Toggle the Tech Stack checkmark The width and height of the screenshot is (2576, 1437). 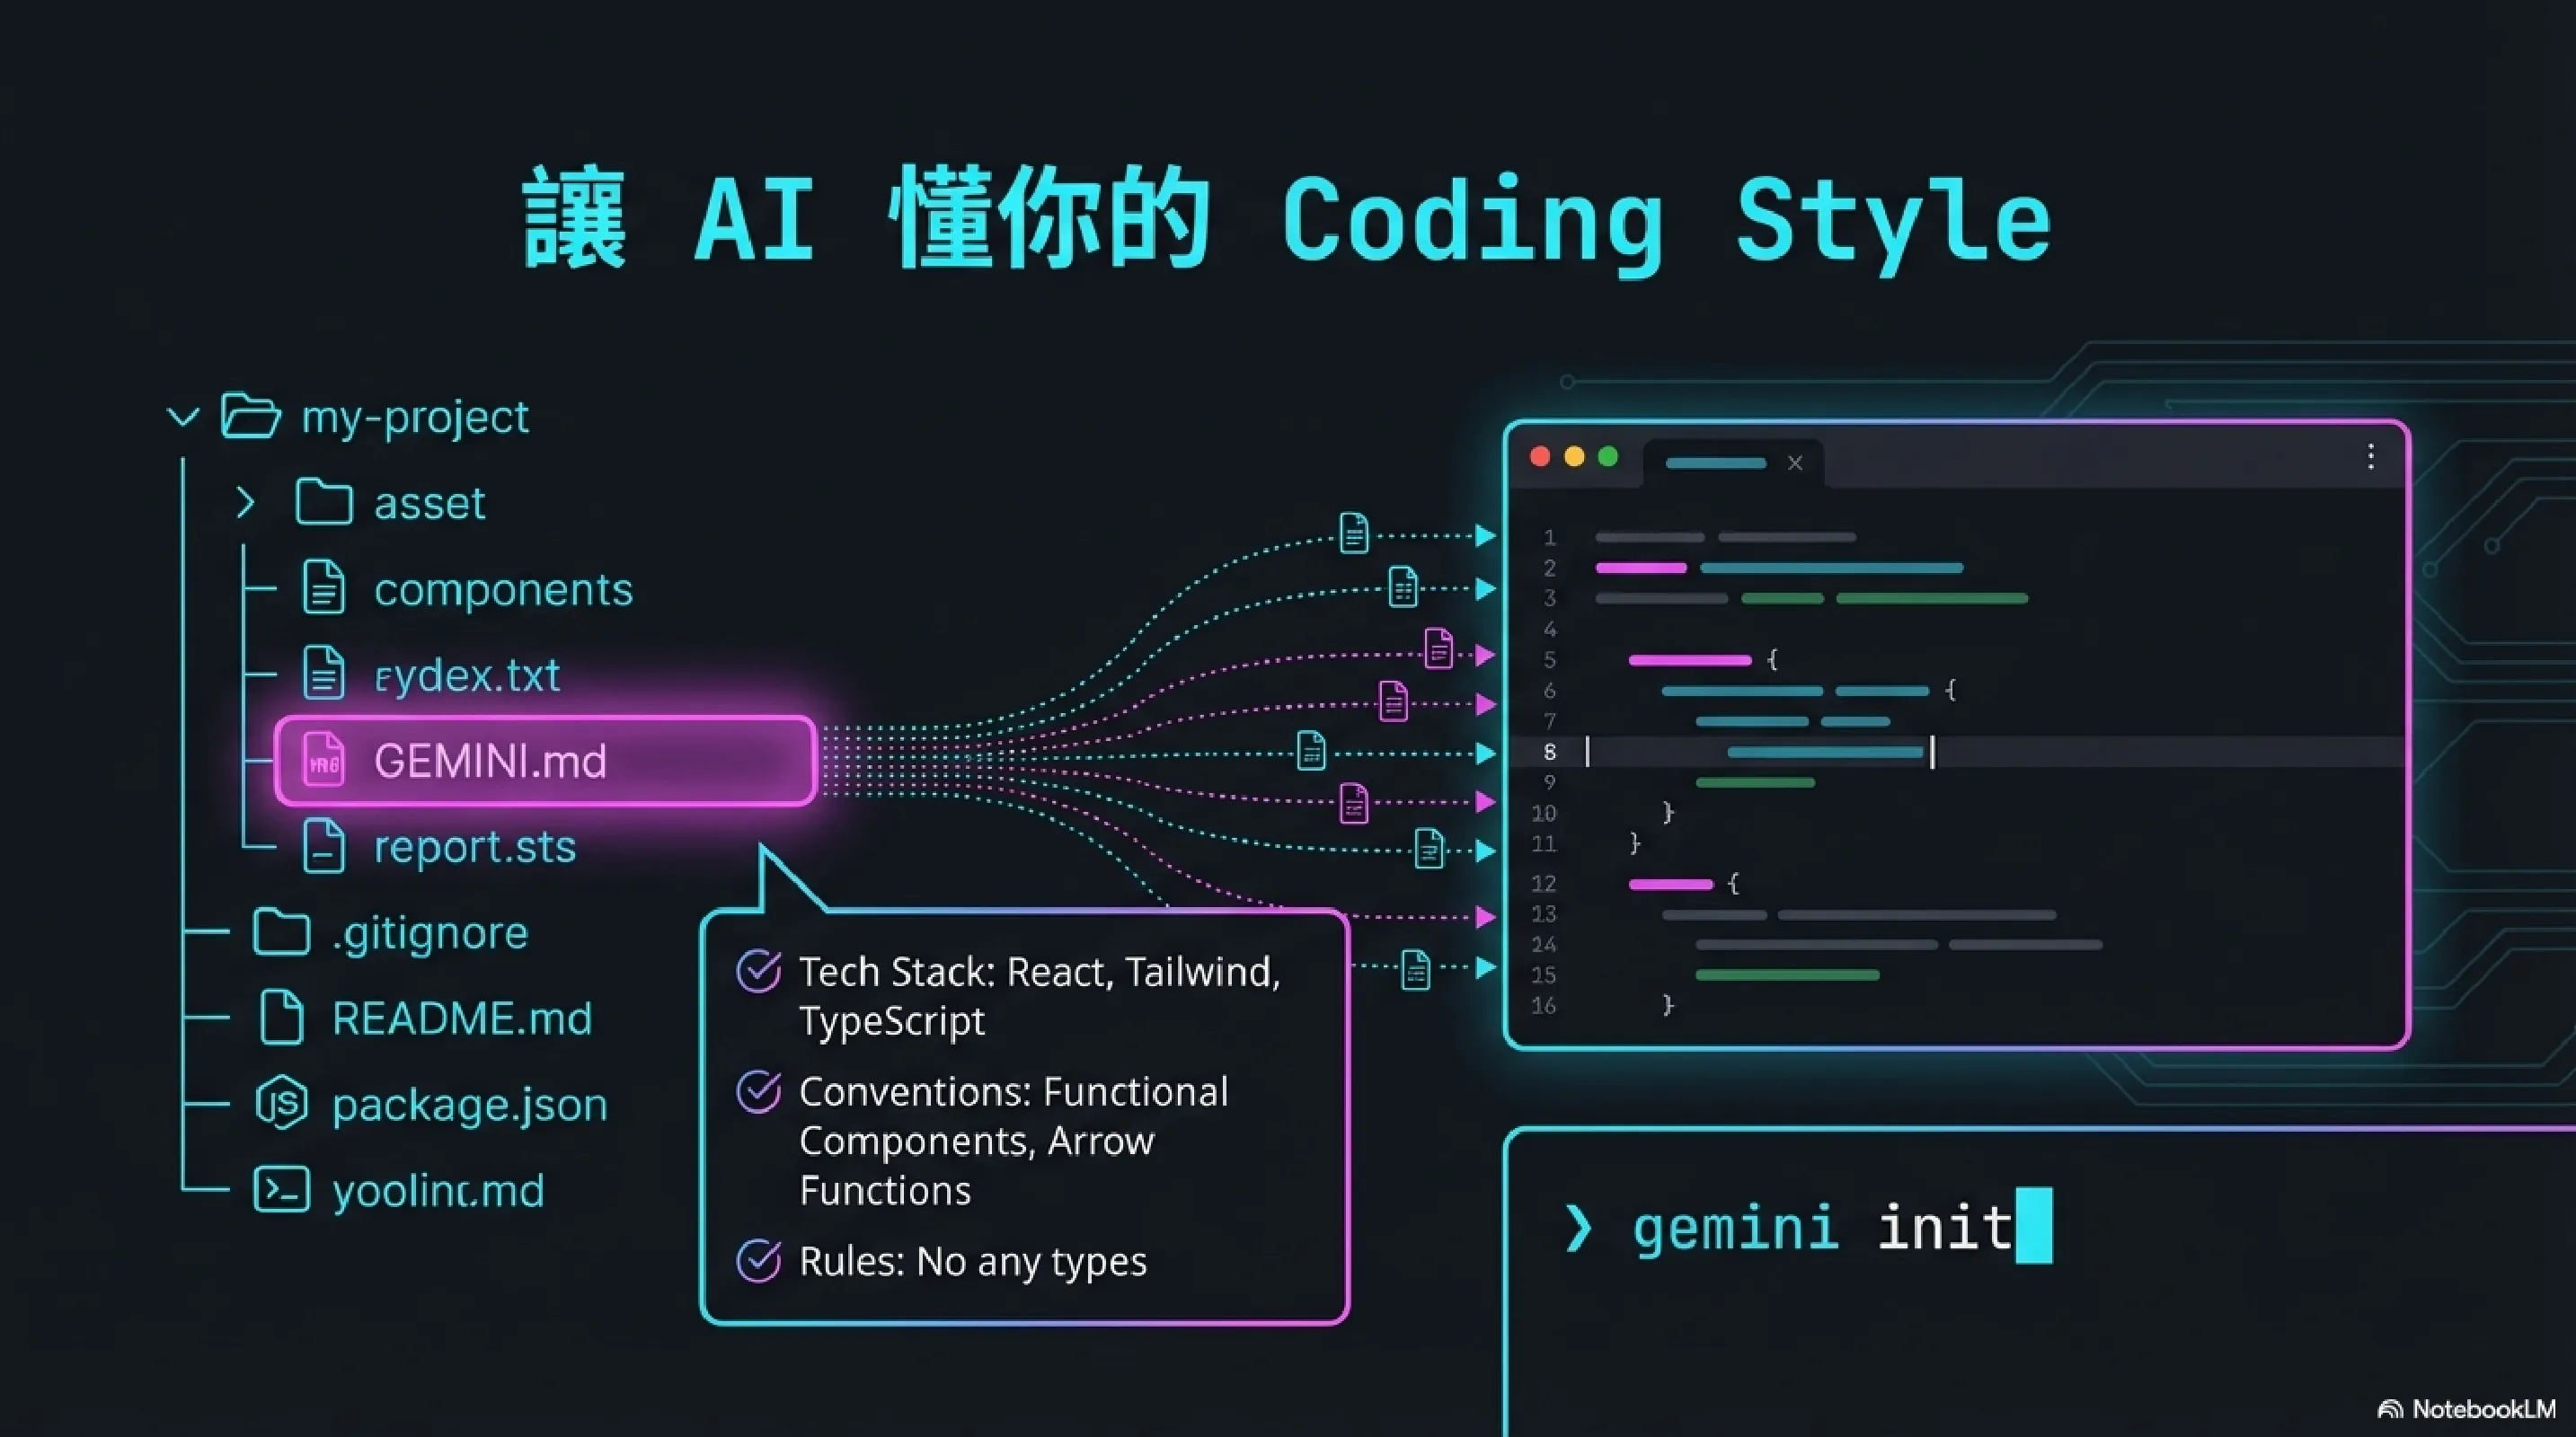(x=759, y=970)
